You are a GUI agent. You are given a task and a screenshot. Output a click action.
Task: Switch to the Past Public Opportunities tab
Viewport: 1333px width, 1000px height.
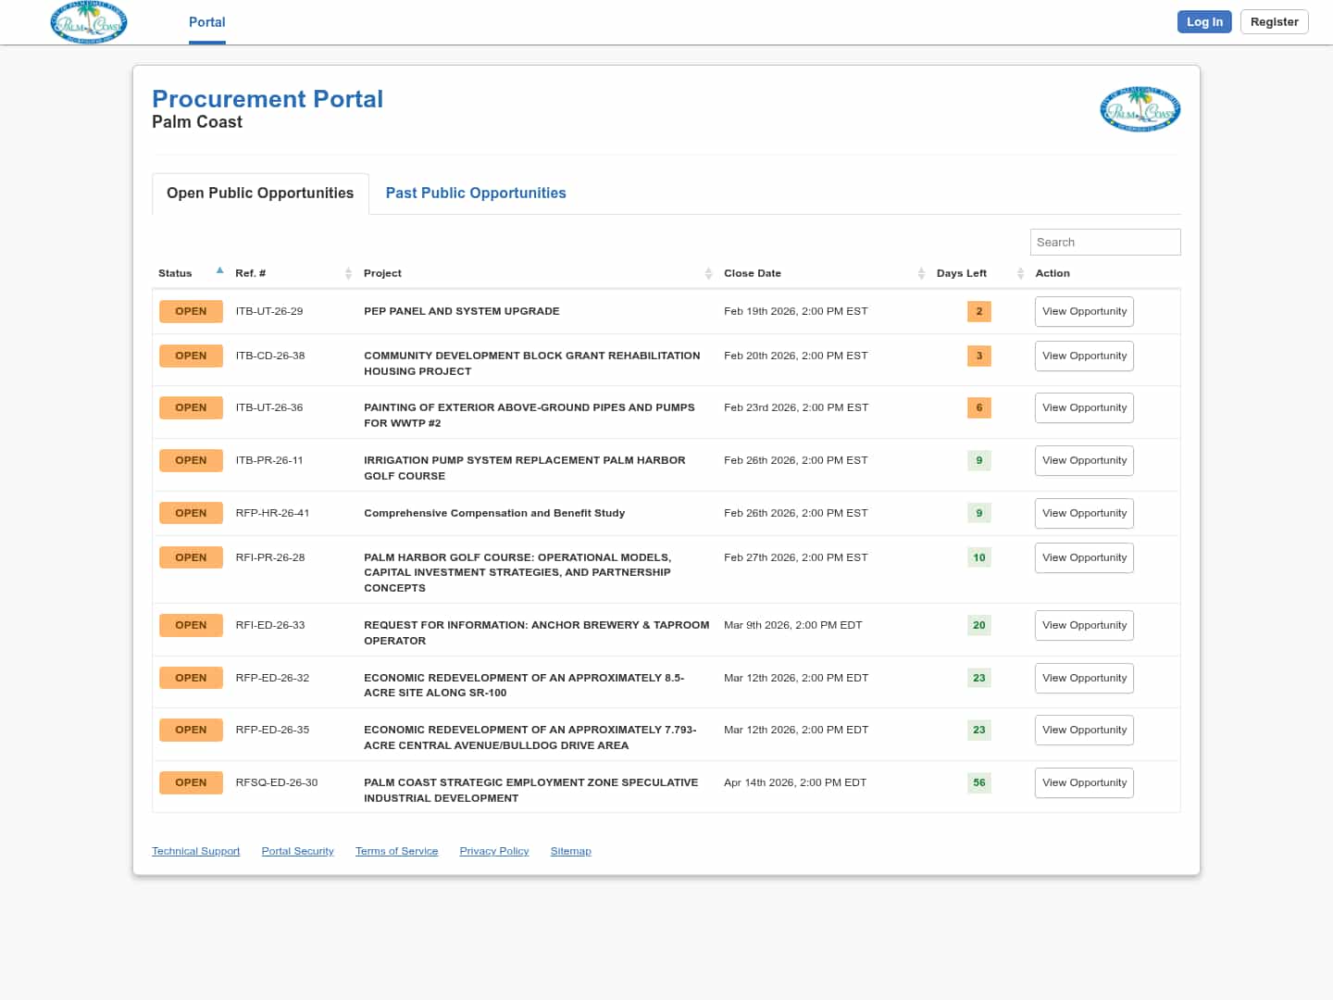click(476, 193)
